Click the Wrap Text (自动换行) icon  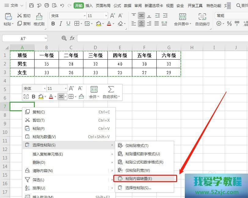[x=202, y=19]
